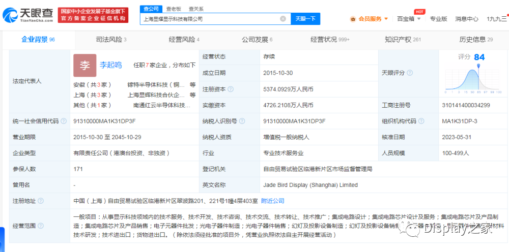Click the 天眼一下 search button
This screenshot has width=509, height=252.
pos(305,19)
